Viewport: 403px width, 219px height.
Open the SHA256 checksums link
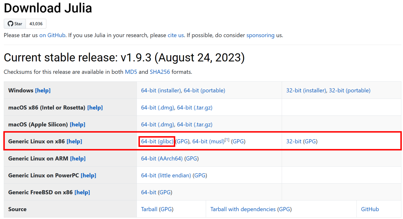[x=160, y=72]
